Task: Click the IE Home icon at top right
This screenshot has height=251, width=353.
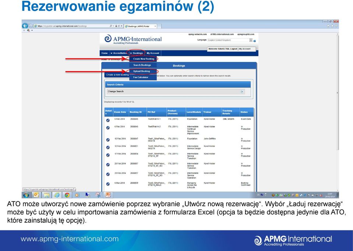Action: coord(328,26)
